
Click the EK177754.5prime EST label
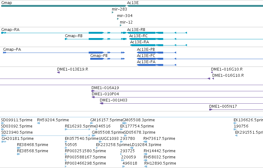tap(137, 126)
